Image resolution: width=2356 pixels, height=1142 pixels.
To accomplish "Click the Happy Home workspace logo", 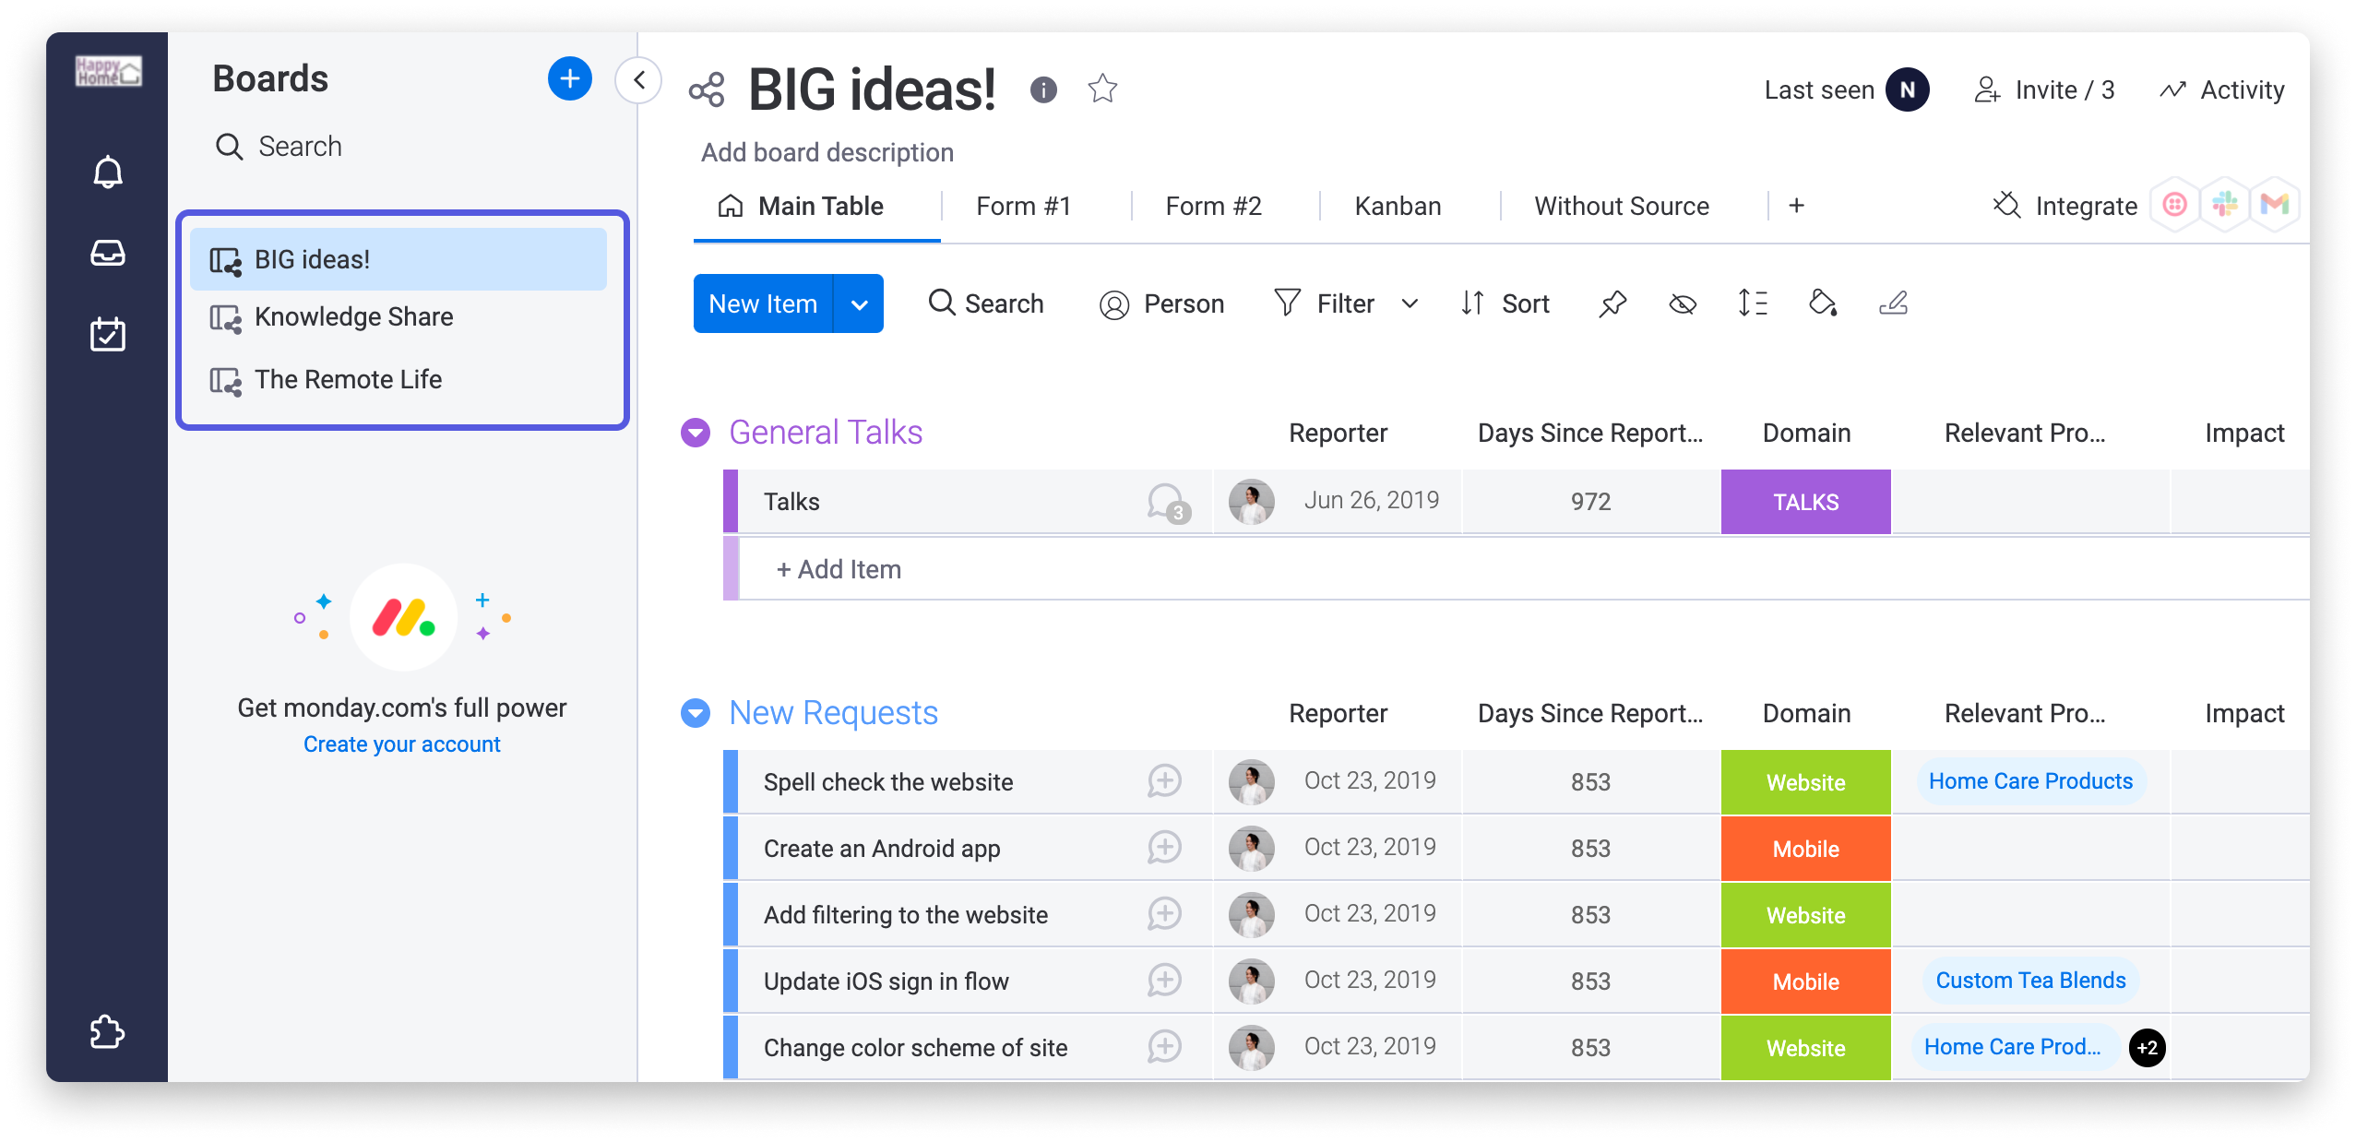I will coord(108,71).
